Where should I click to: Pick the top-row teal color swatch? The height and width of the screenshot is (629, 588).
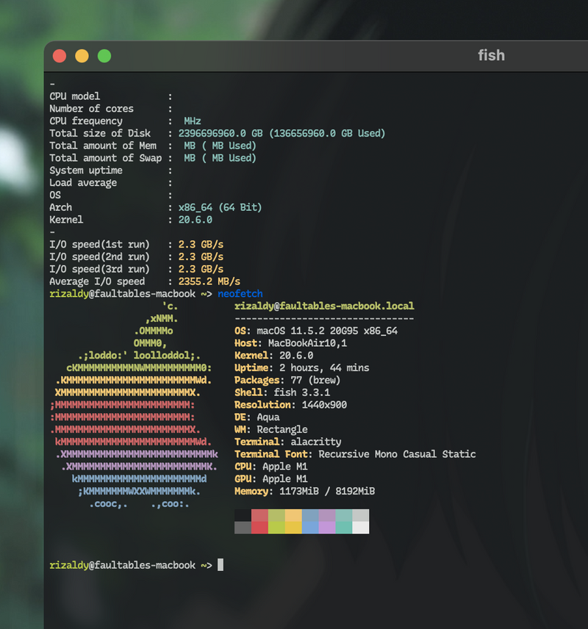click(x=344, y=515)
